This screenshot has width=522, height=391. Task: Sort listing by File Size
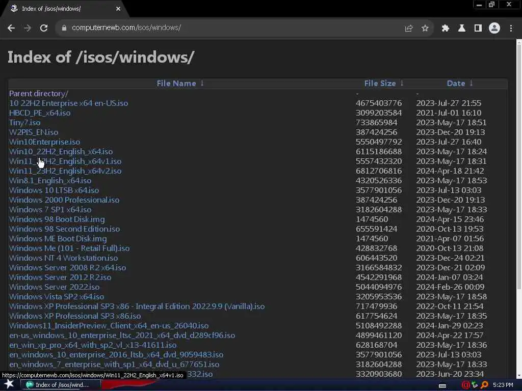point(380,83)
